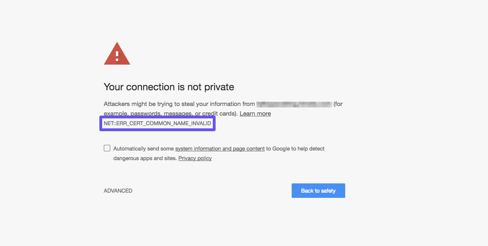Return to safety using the blue button

318,191
